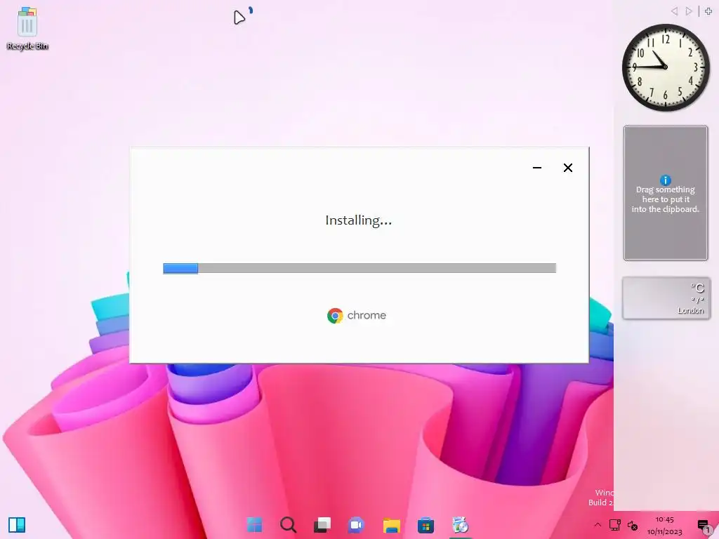Image resolution: width=719 pixels, height=539 pixels.
Task: Open taskbar Search magnifier
Action: 288,524
